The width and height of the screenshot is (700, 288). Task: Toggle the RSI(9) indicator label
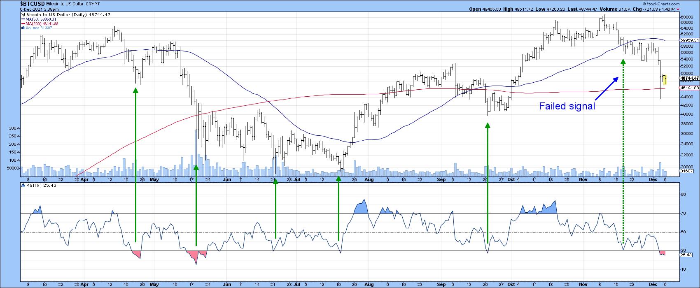pos(35,186)
